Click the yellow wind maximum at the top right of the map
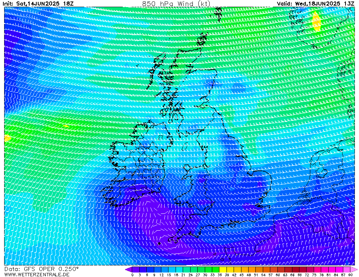The width and height of the screenshot is (359, 277). [x=316, y=21]
